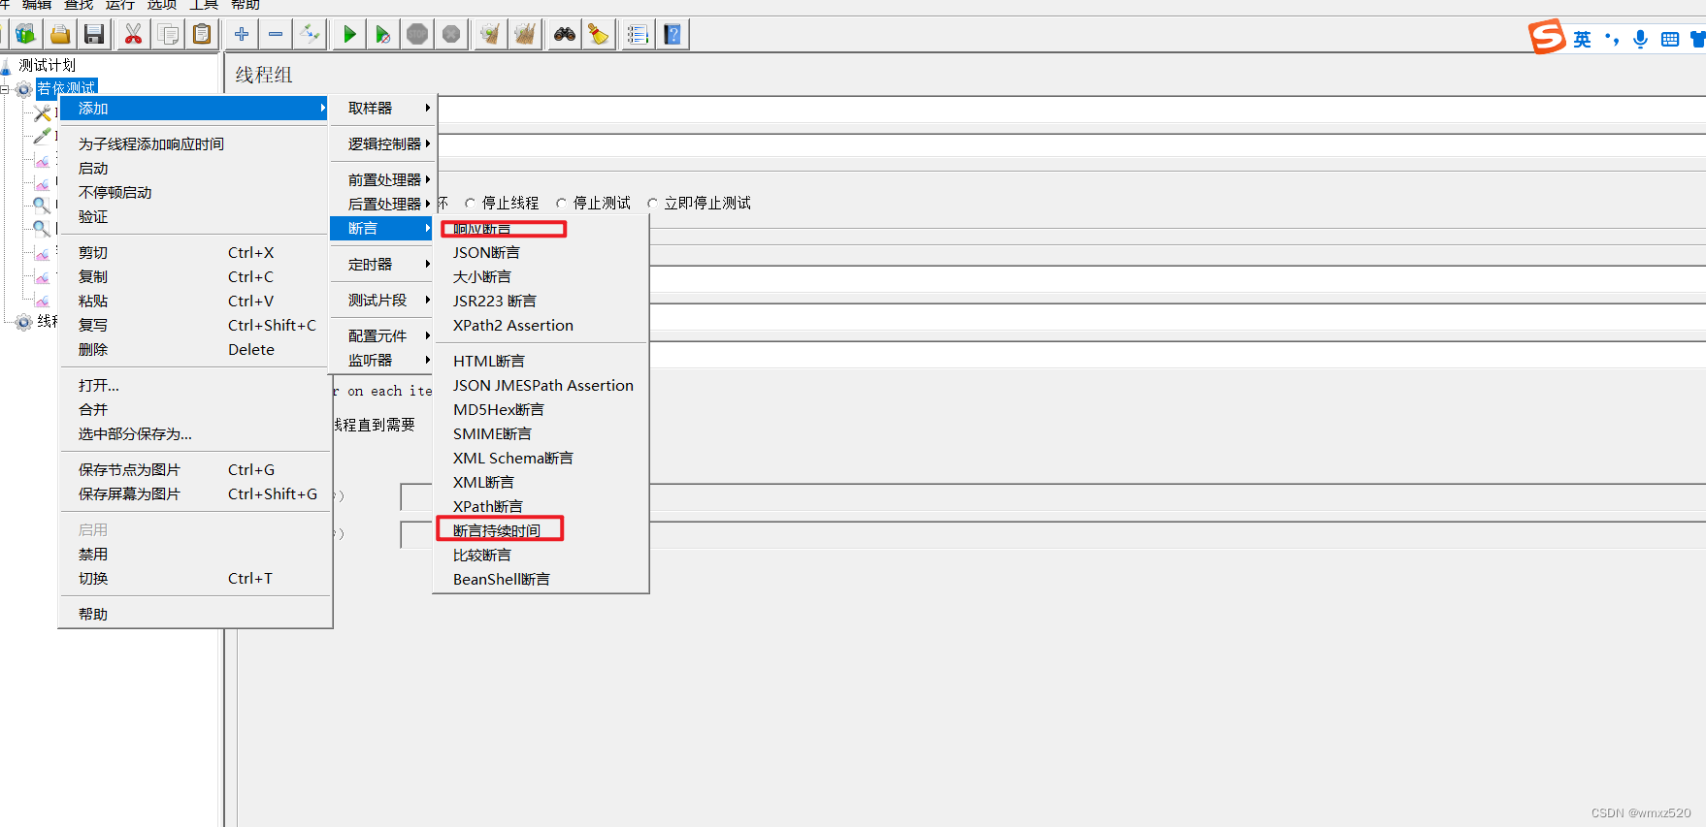The height and width of the screenshot is (827, 1706).
Task: Choose 添加 in the context menu
Action: click(x=195, y=108)
